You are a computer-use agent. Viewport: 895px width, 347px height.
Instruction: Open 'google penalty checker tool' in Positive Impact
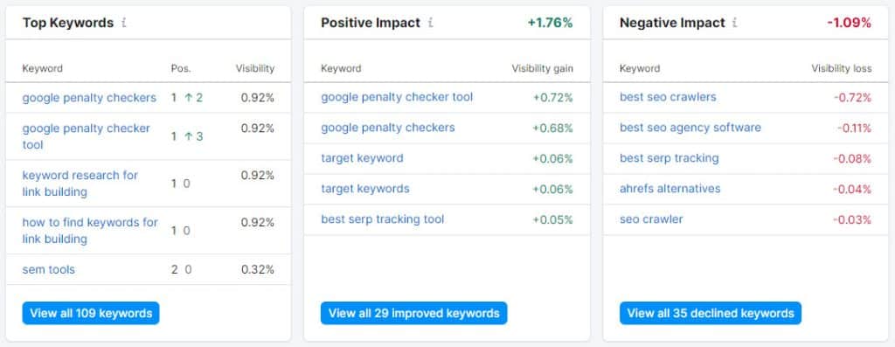[397, 97]
